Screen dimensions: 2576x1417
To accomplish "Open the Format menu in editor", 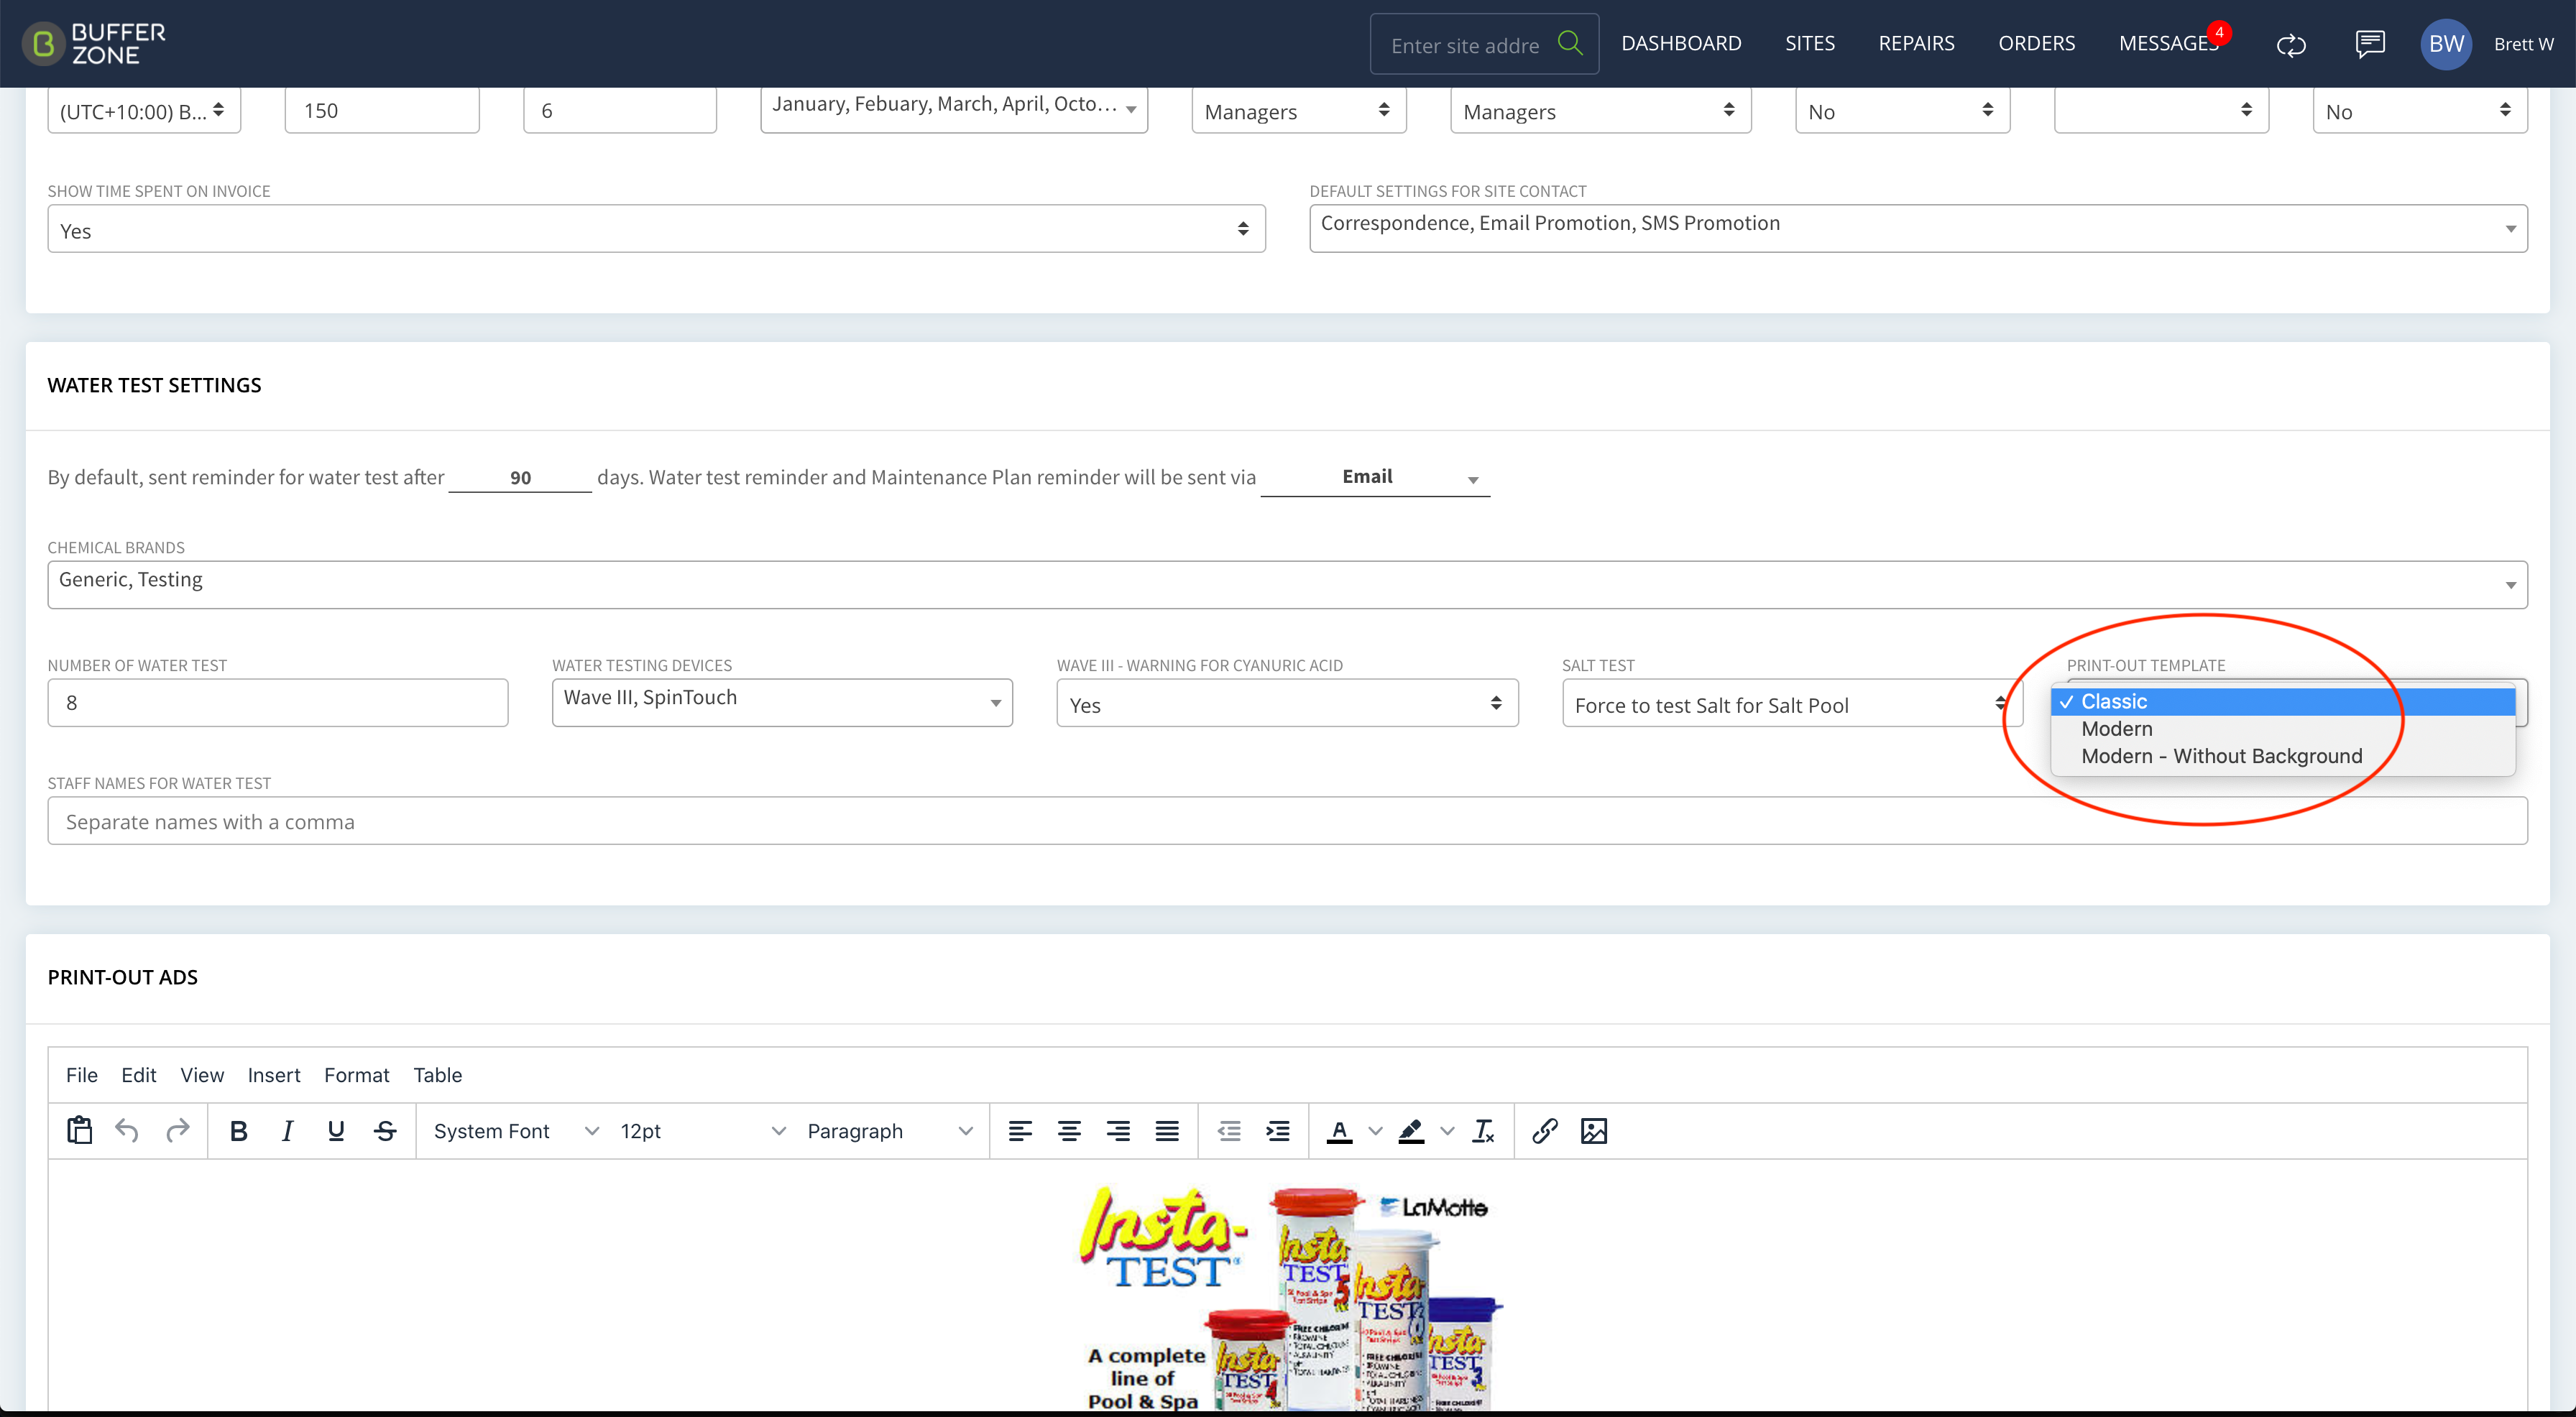I will click(x=356, y=1075).
